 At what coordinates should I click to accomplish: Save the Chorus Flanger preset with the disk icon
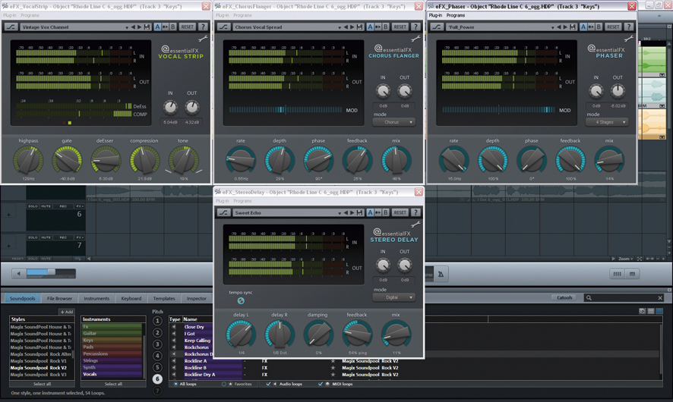(x=360, y=27)
